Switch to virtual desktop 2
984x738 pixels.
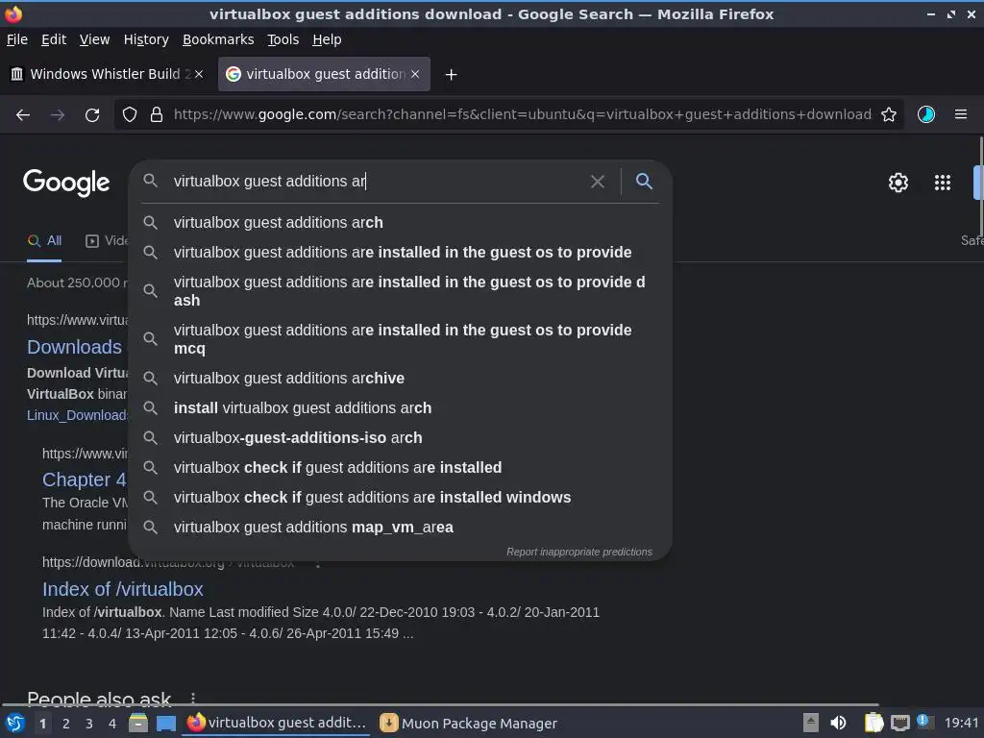(66, 724)
